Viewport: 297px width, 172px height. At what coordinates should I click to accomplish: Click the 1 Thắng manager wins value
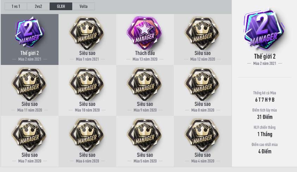tap(265, 134)
